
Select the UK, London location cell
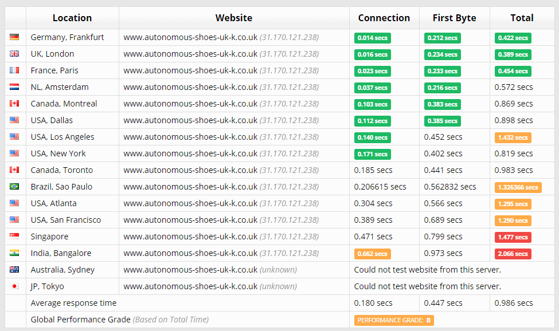tap(72, 54)
